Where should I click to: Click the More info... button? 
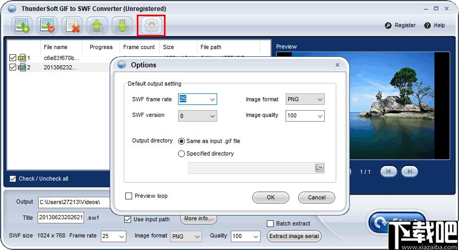pyautogui.click(x=198, y=218)
